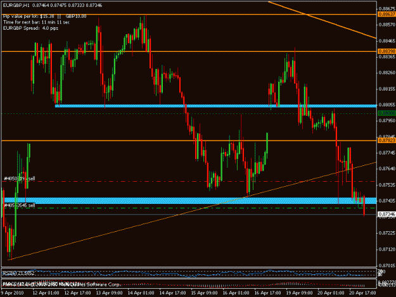This screenshot has width=396, height=297.
Task: Select the orange 0.88398 price tag
Action: [x=386, y=51]
